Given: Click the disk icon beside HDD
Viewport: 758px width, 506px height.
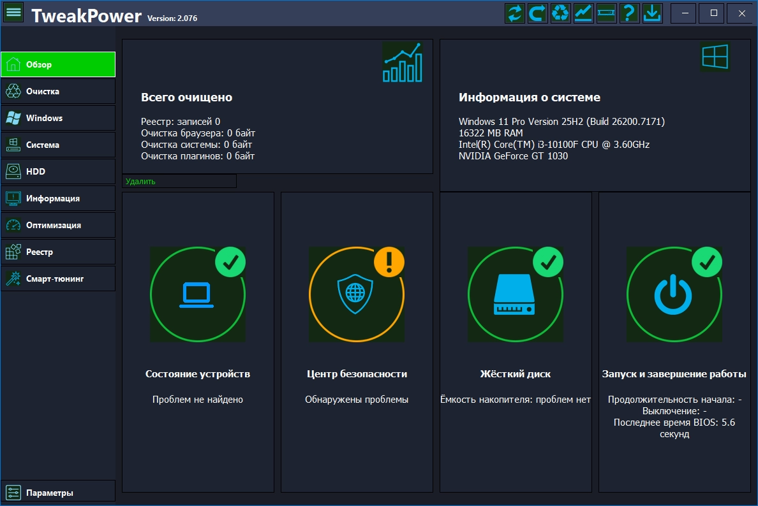Looking at the screenshot, I should (x=13, y=171).
